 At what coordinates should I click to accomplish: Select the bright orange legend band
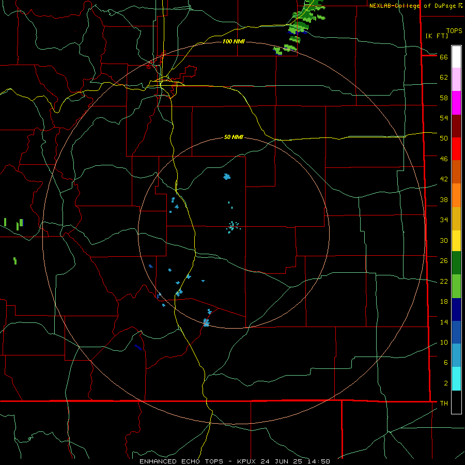[x=456, y=195]
